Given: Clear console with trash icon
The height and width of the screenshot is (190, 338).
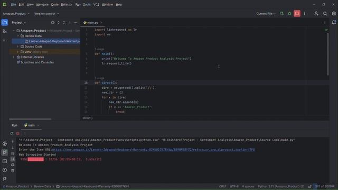Looking at the screenshot, I should coord(13,170).
